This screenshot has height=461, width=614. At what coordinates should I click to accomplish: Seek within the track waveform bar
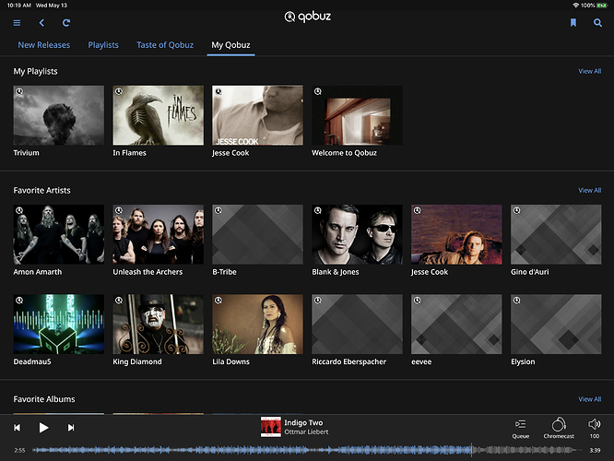click(307, 451)
